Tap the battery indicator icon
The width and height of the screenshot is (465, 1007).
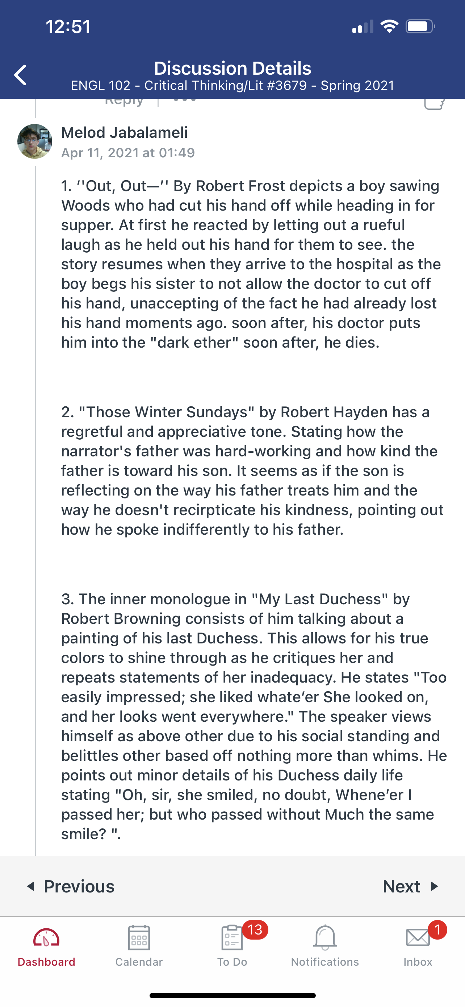pyautogui.click(x=420, y=26)
